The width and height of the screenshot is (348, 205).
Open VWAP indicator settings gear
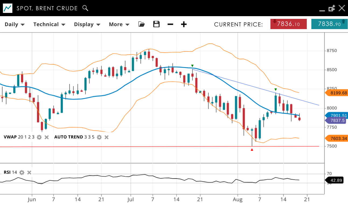point(39,137)
